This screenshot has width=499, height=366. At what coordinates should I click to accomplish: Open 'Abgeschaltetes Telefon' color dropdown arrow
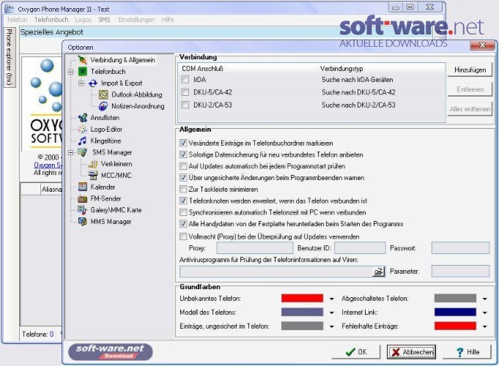pyautogui.click(x=484, y=299)
